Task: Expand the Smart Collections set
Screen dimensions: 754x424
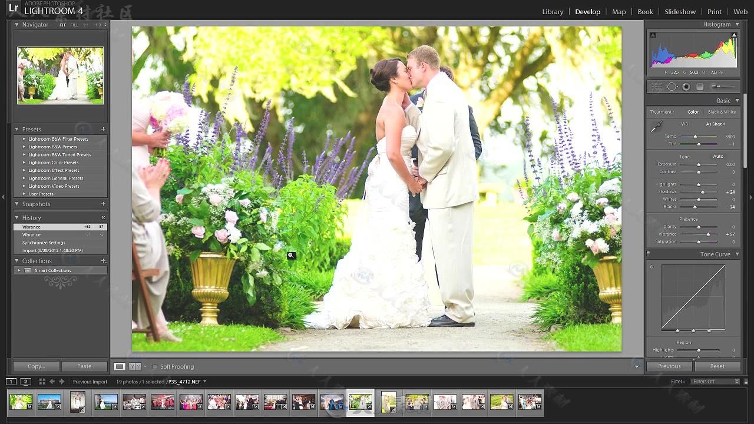Action: (x=18, y=270)
